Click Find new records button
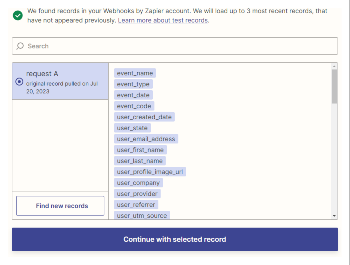 tap(60, 206)
